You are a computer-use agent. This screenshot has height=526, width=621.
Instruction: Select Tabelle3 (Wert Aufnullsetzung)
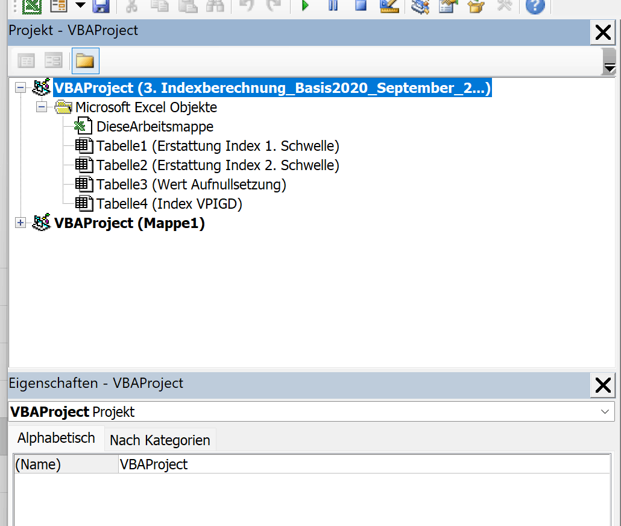click(191, 185)
